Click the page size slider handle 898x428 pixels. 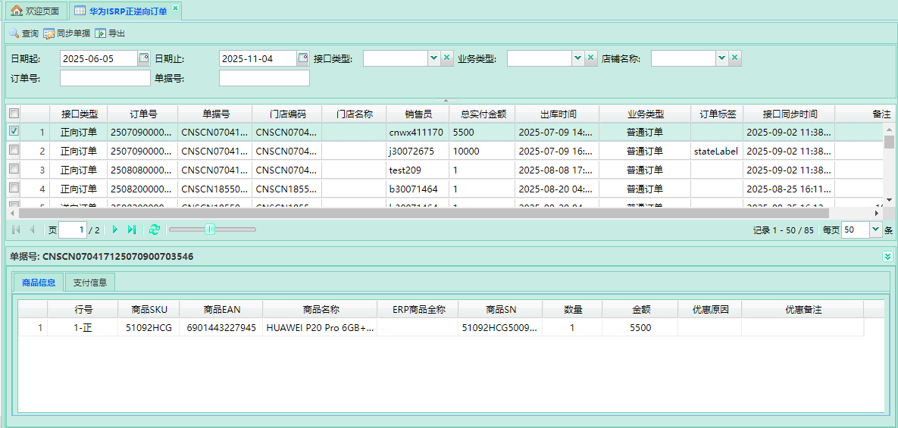point(210,230)
